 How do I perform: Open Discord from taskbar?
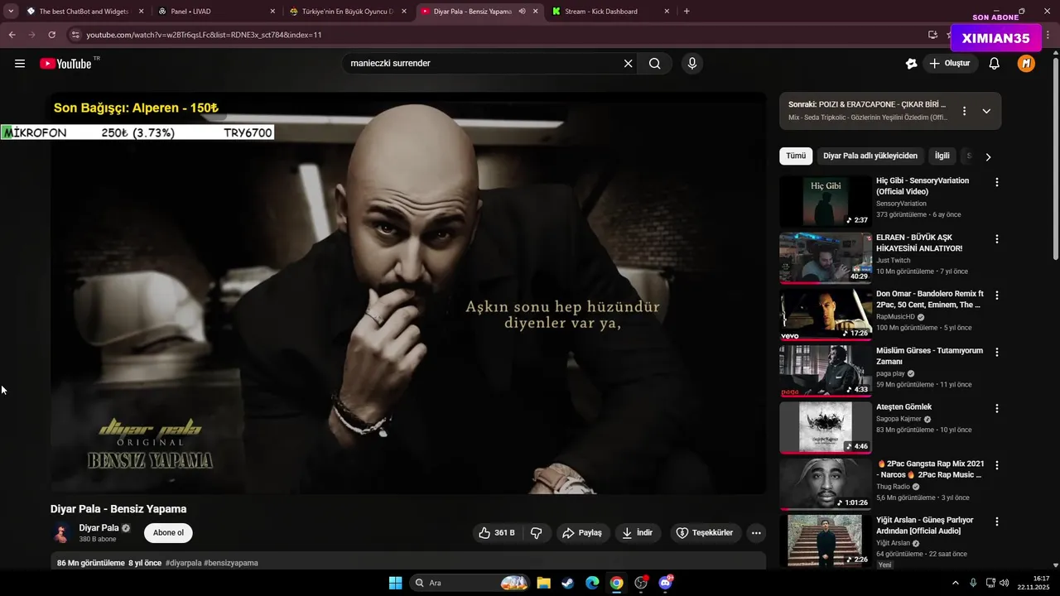click(665, 583)
